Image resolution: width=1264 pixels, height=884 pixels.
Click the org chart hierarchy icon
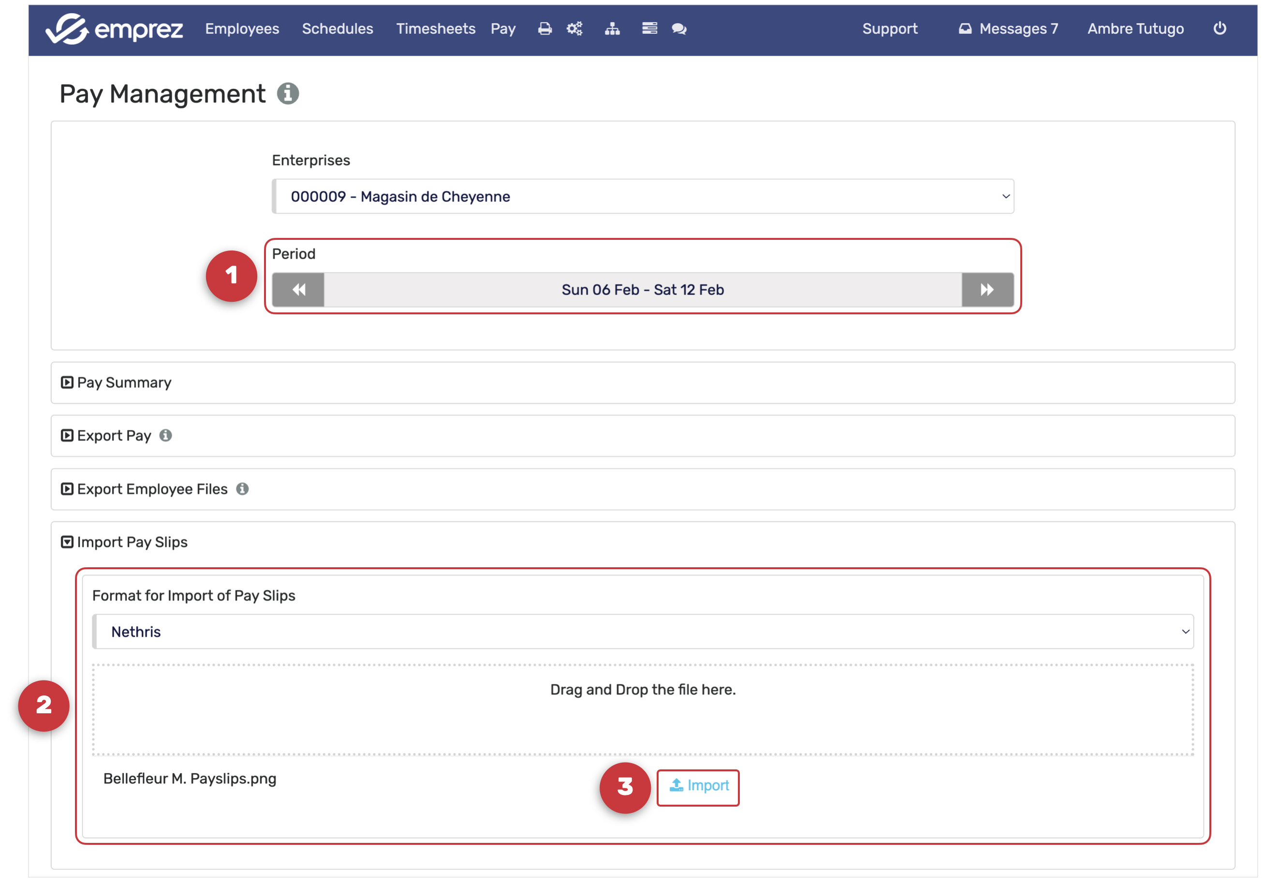tap(612, 29)
